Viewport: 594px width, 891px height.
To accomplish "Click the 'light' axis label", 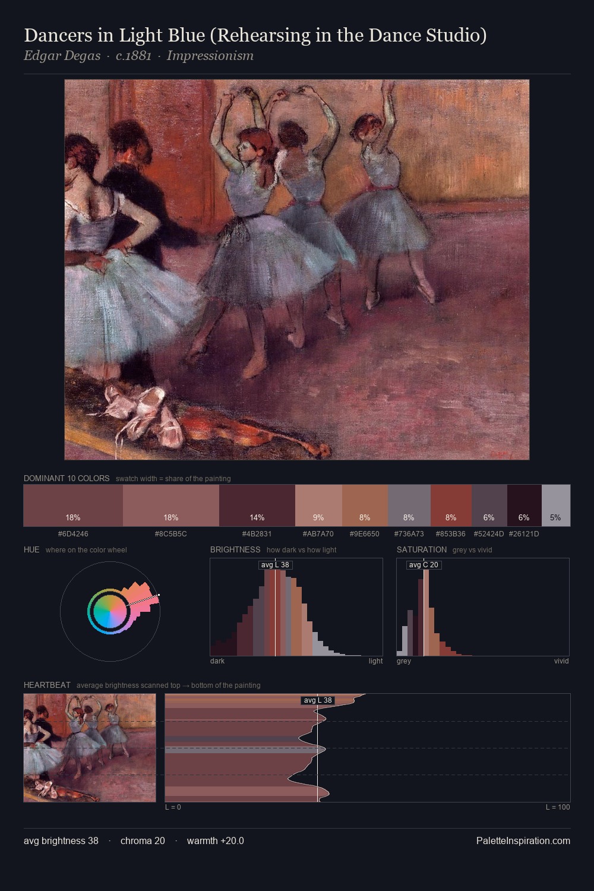I will point(375,661).
